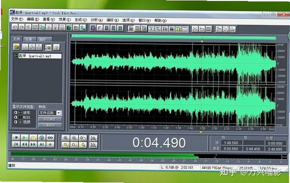Click the Record button in transport controls
Screen dimensions: 290x183
[x=50, y=145]
